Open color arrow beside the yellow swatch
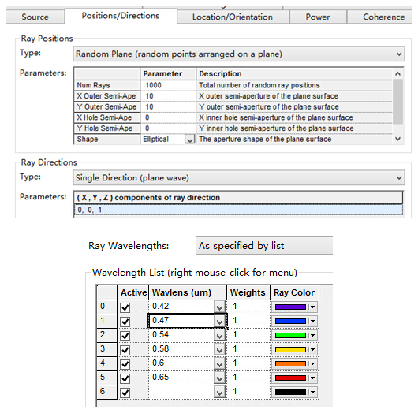The image size is (418, 413). 312,349
